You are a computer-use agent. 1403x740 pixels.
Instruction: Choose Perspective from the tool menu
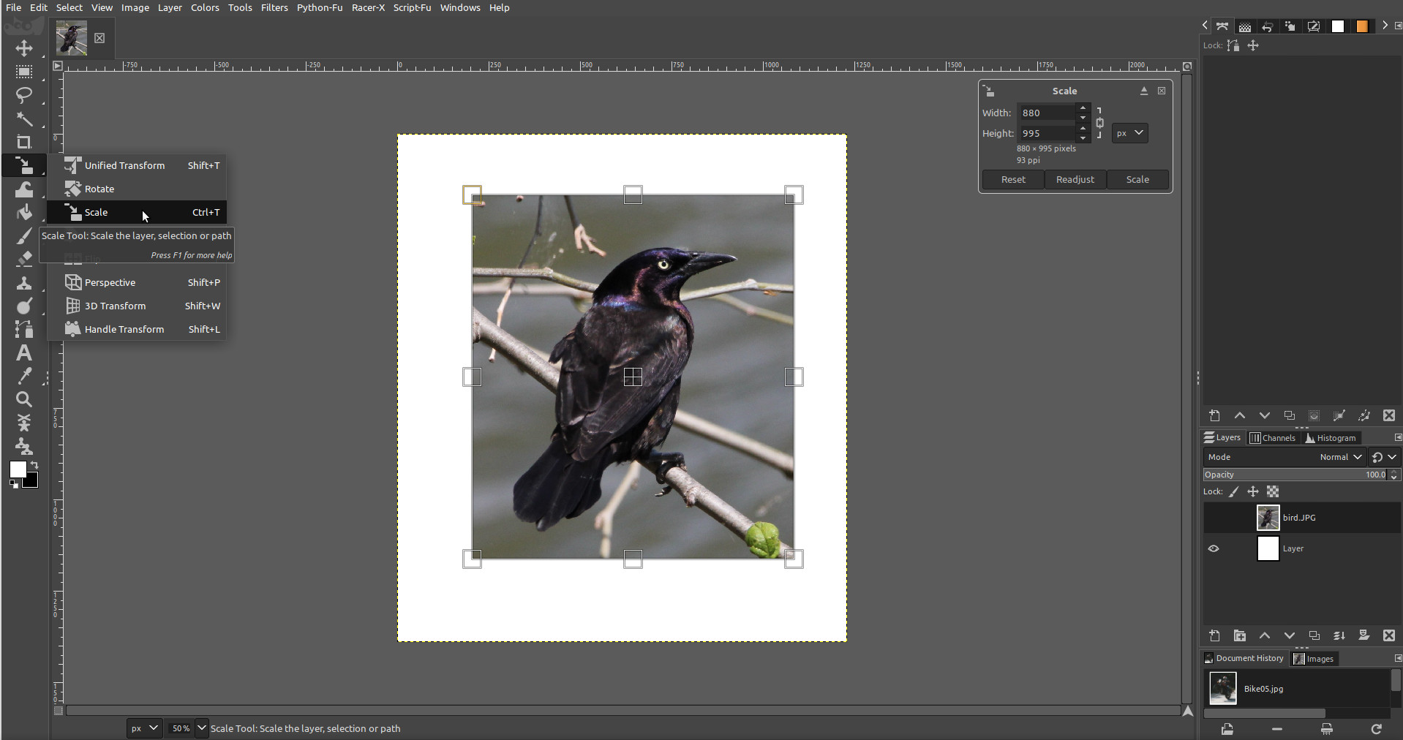(x=137, y=282)
